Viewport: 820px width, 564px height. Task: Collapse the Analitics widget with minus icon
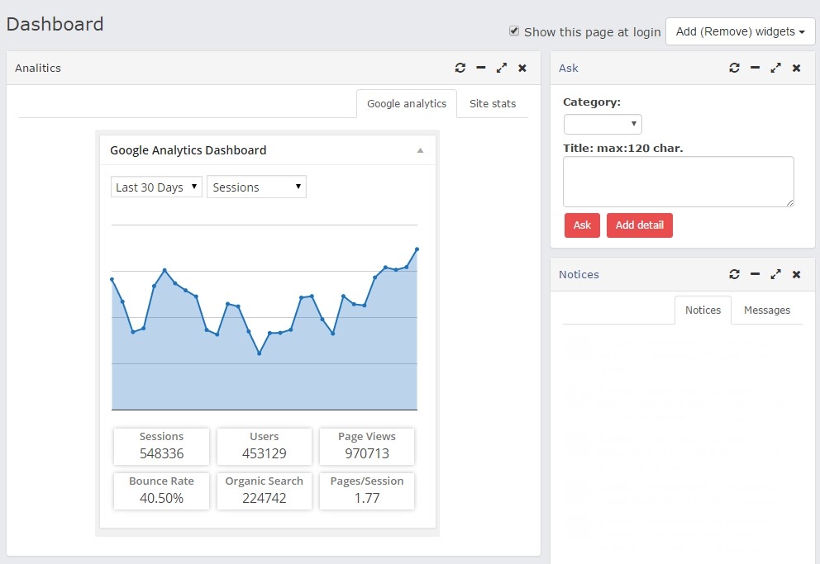(x=481, y=68)
